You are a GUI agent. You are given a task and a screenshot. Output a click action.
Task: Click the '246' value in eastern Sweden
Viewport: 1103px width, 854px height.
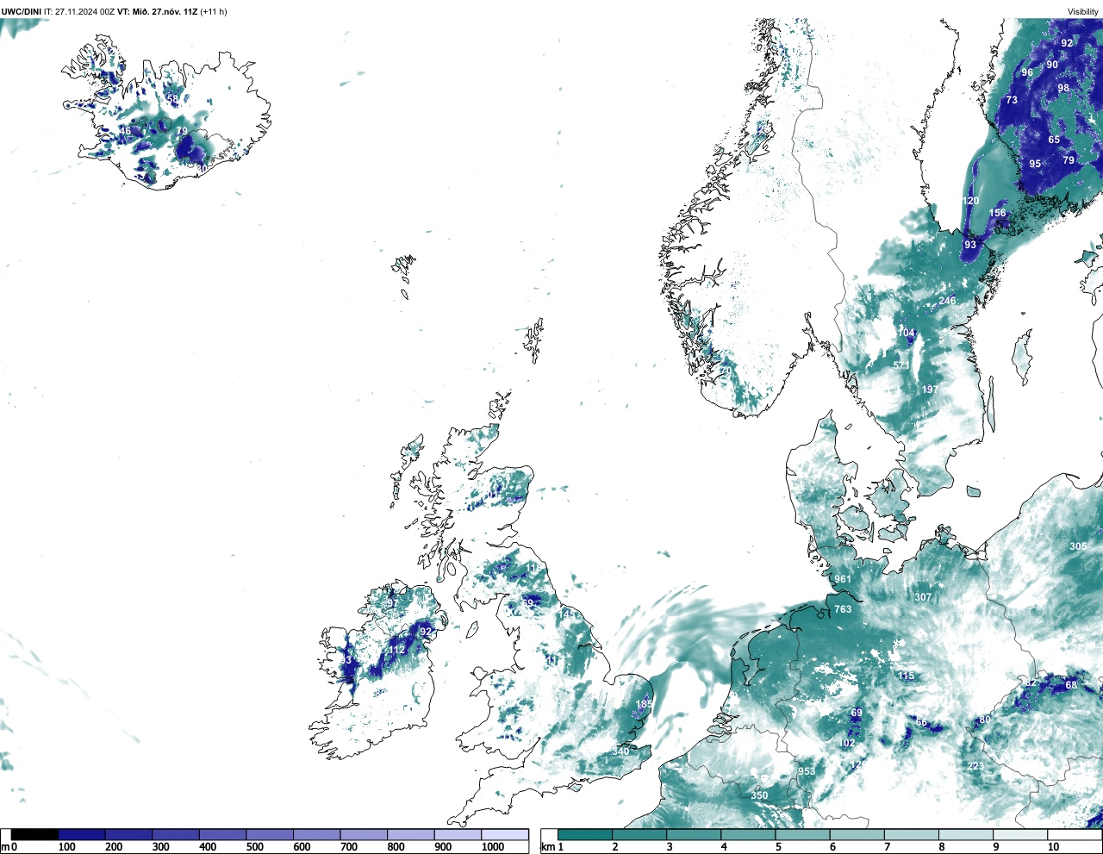(947, 301)
